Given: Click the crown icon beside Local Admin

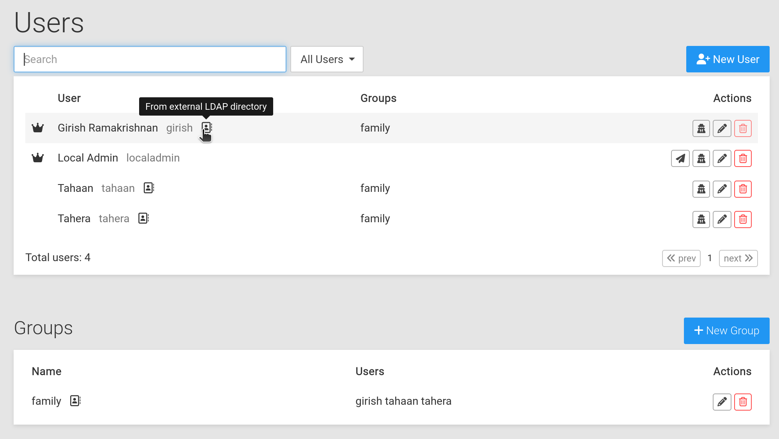Looking at the screenshot, I should (x=38, y=158).
